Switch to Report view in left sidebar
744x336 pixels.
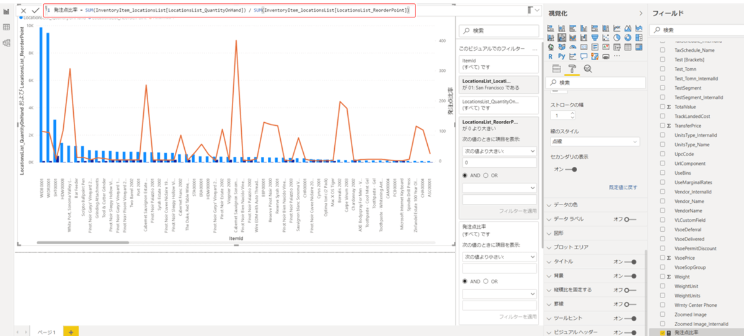click(6, 12)
